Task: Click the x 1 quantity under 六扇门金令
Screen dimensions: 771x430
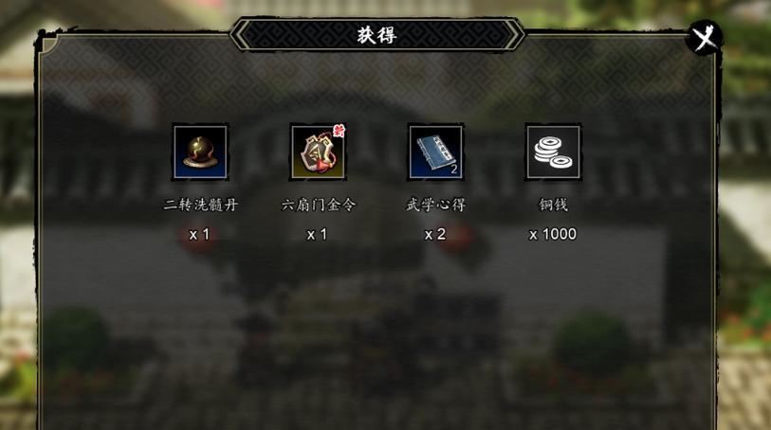Action: (x=317, y=235)
